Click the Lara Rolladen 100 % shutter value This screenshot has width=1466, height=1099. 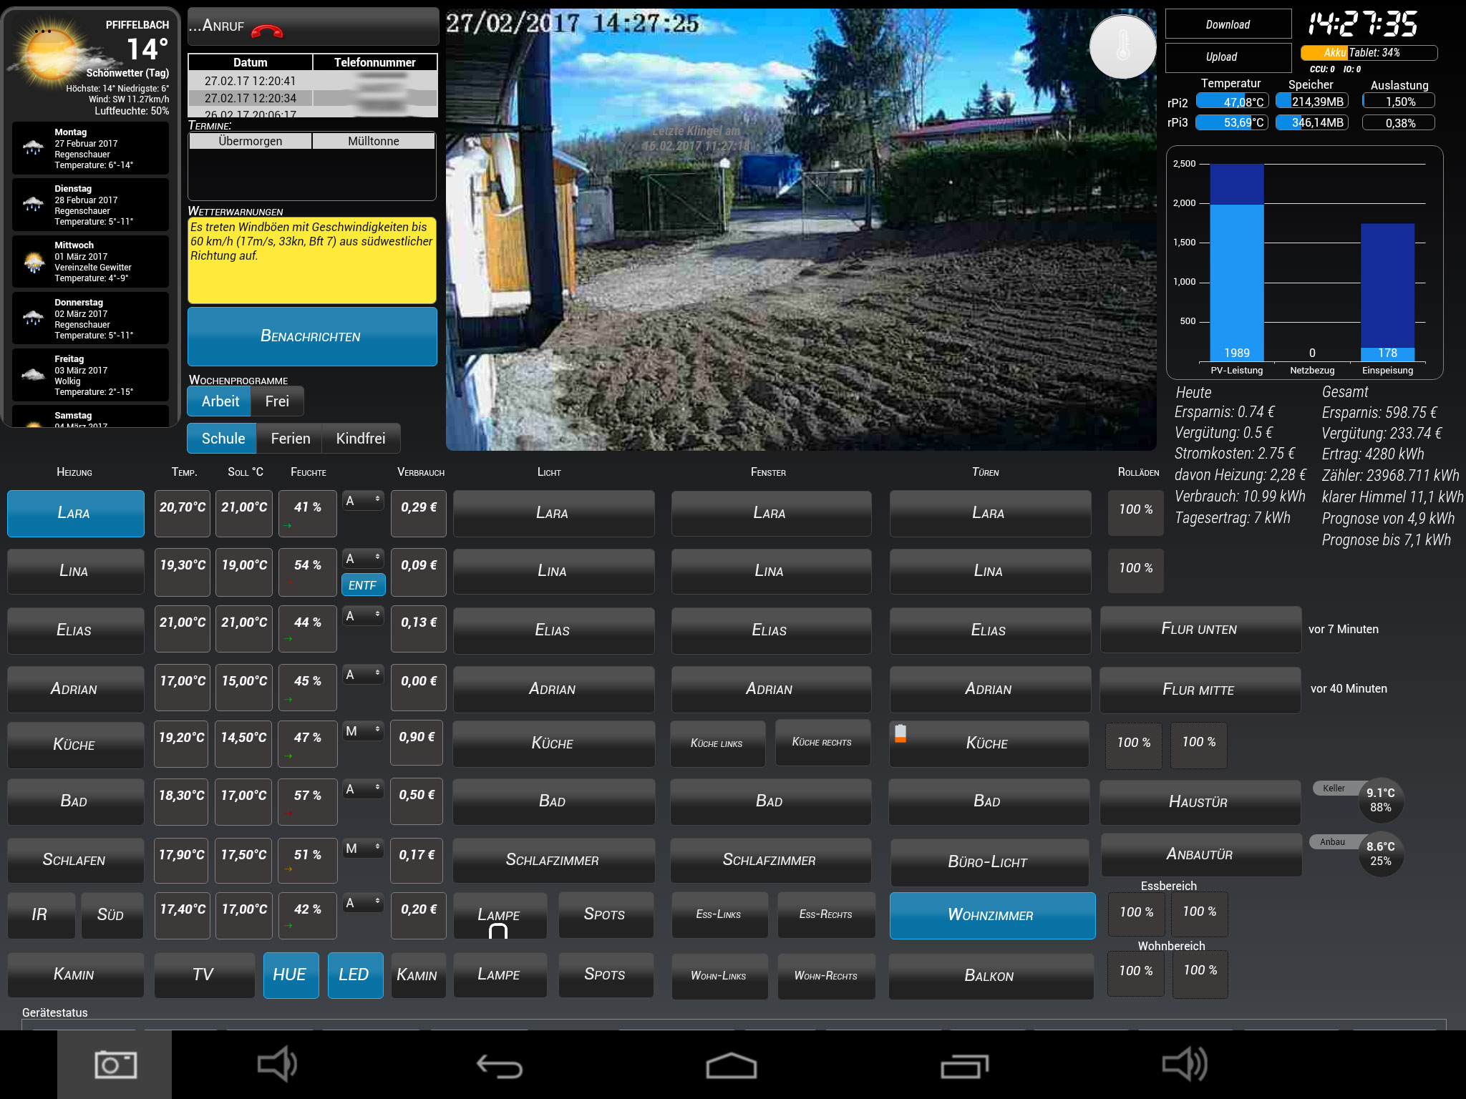(x=1135, y=510)
